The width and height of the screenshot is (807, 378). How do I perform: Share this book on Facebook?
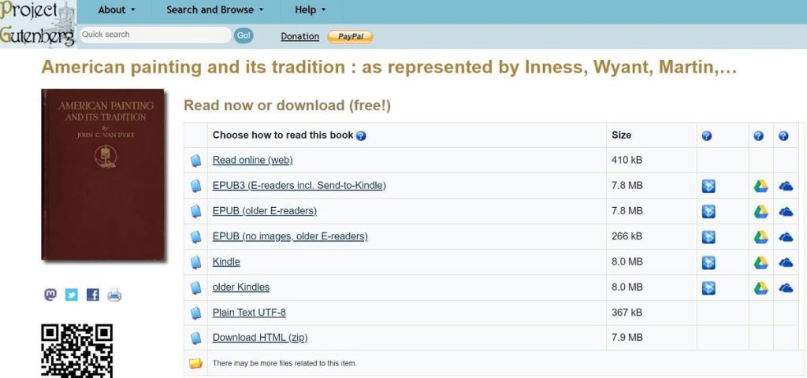pyautogui.click(x=93, y=295)
